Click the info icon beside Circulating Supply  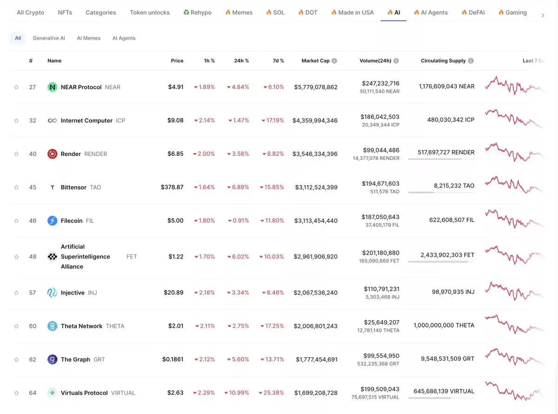pos(471,61)
